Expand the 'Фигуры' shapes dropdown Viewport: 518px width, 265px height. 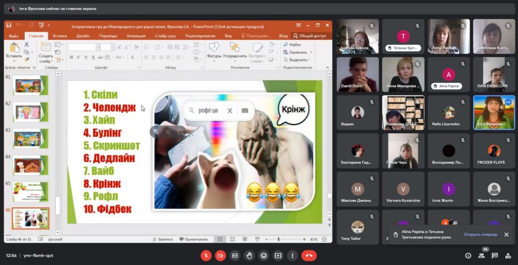coord(214,56)
